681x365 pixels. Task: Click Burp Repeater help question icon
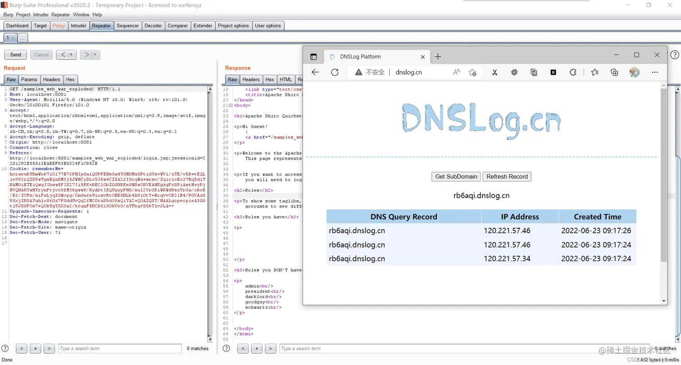(x=674, y=54)
